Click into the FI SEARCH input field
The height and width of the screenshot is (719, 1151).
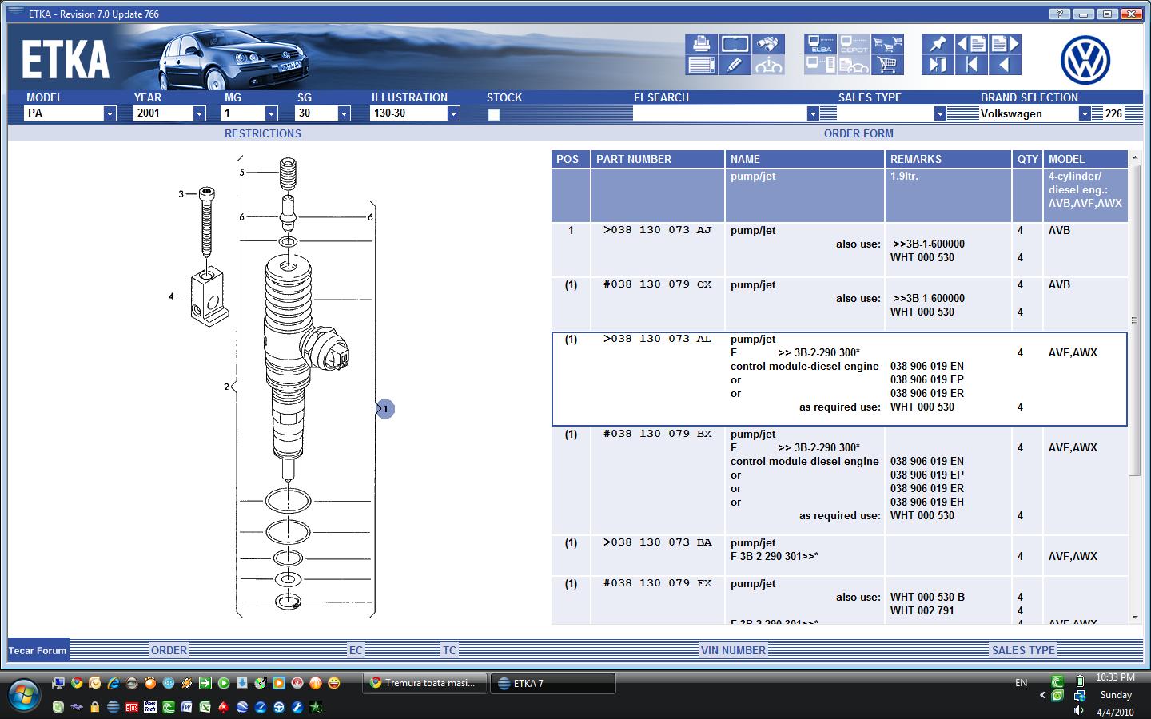pyautogui.click(x=719, y=113)
